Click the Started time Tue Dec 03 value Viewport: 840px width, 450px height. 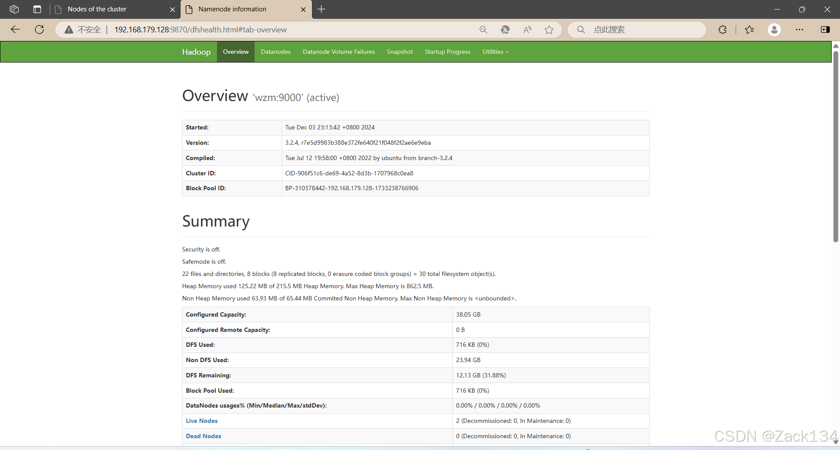(330, 127)
